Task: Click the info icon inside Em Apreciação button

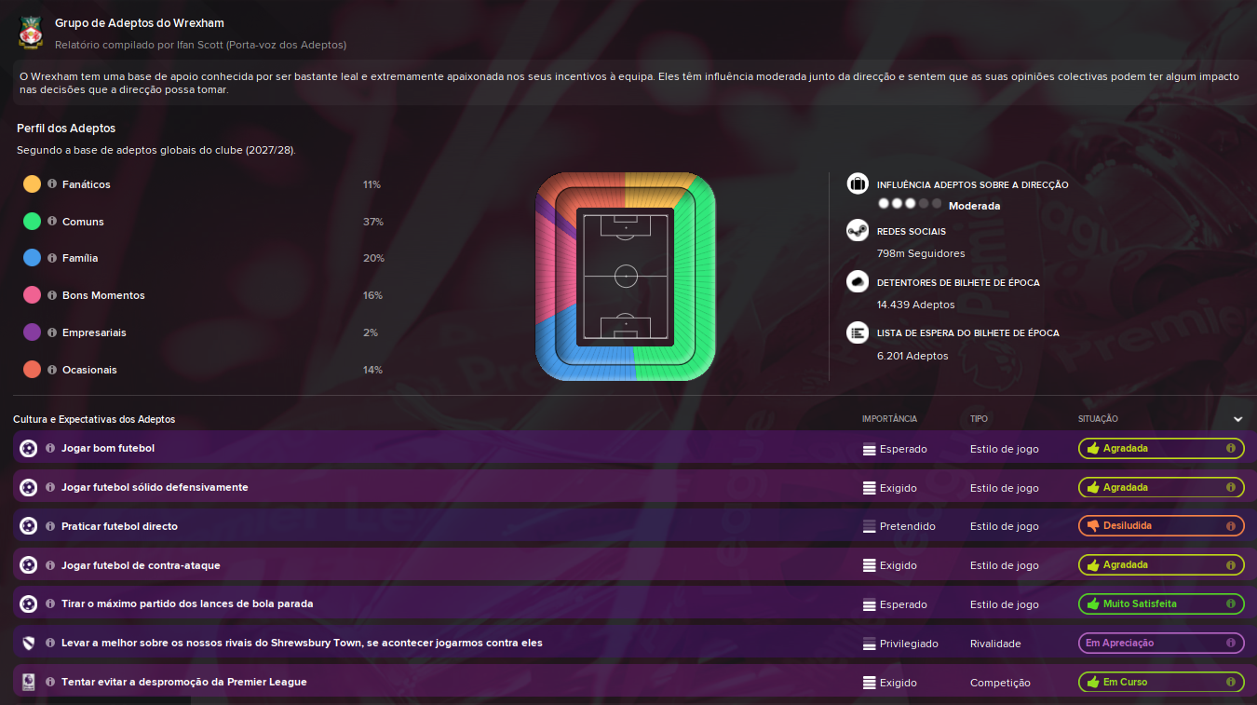Action: (x=1231, y=644)
